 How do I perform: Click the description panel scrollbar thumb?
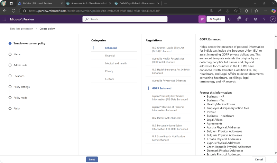pyautogui.click(x=276, y=59)
